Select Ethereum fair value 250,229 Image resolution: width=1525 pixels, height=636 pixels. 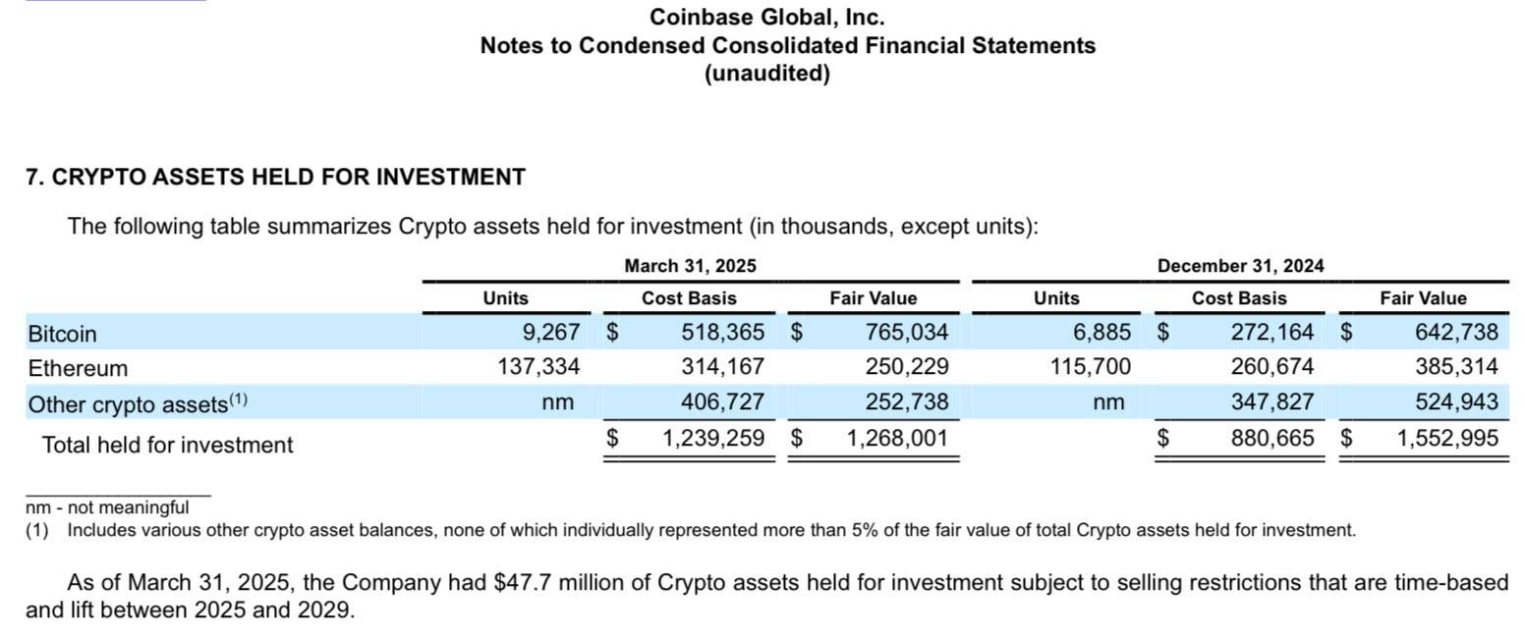pyautogui.click(x=907, y=368)
